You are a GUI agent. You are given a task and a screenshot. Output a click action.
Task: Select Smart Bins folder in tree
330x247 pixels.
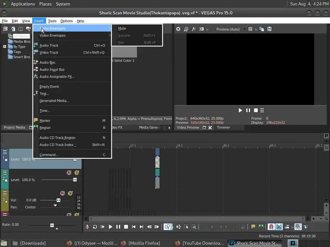[x=19, y=57]
